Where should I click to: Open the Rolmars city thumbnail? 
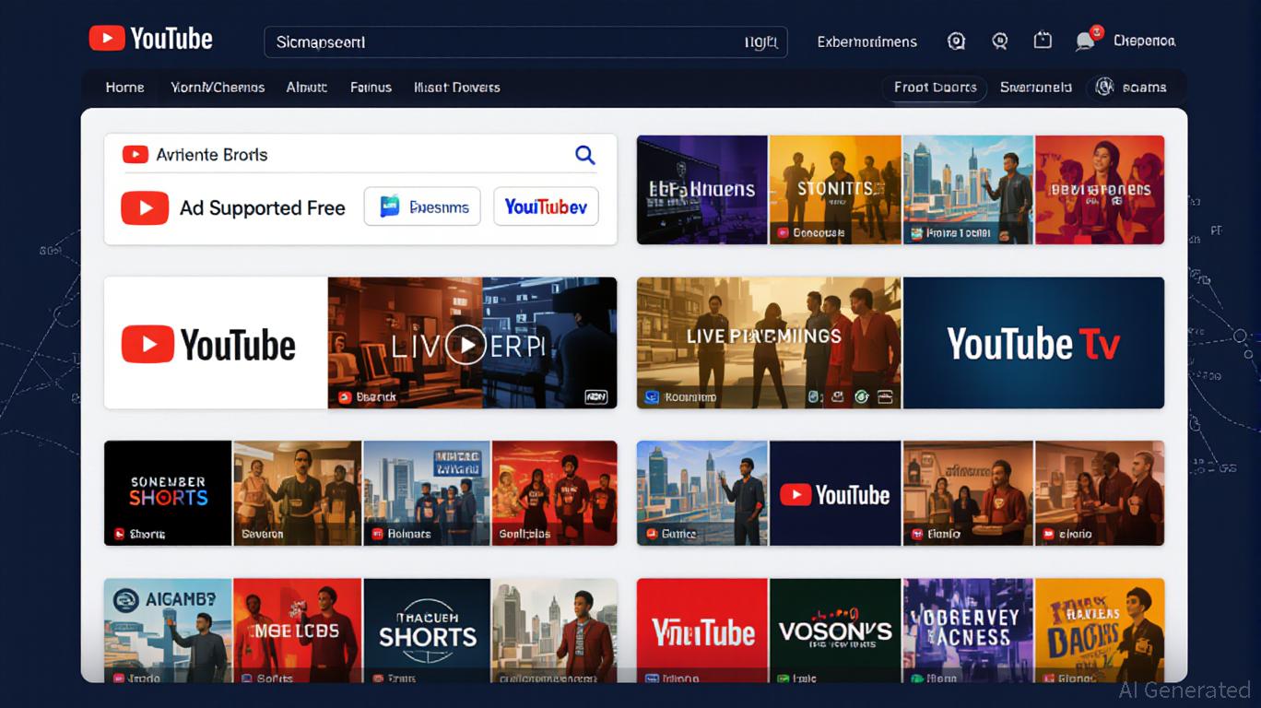[x=428, y=492]
